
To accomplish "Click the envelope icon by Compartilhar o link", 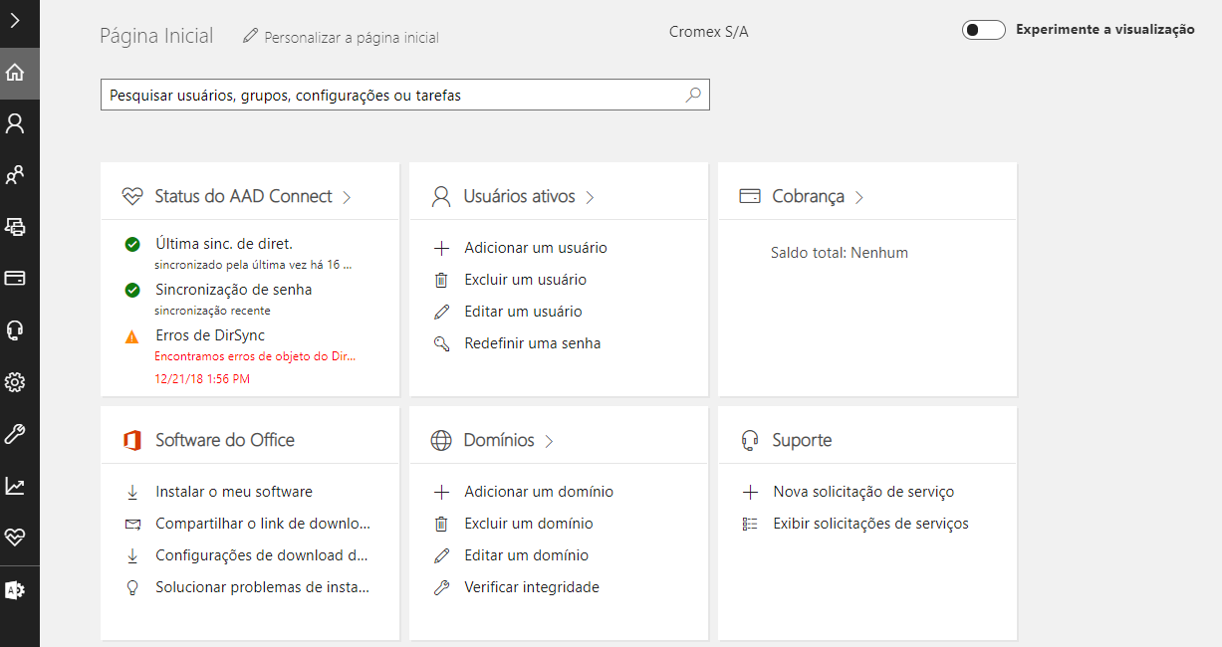I will (132, 524).
